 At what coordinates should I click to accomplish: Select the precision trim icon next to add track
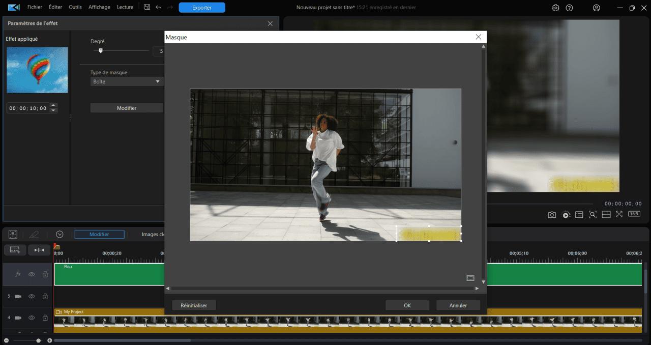pyautogui.click(x=38, y=249)
